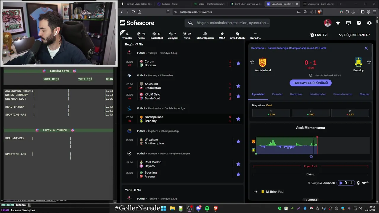Viewport: 379px width, 213px height.
Task: Open File Explorer from the taskbar
Action: [x=172, y=208]
